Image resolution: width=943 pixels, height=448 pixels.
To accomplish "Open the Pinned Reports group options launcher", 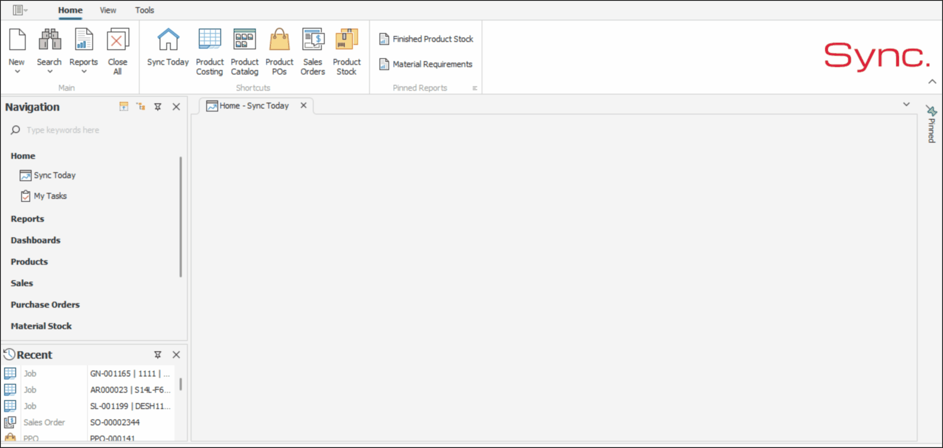I will 475,88.
